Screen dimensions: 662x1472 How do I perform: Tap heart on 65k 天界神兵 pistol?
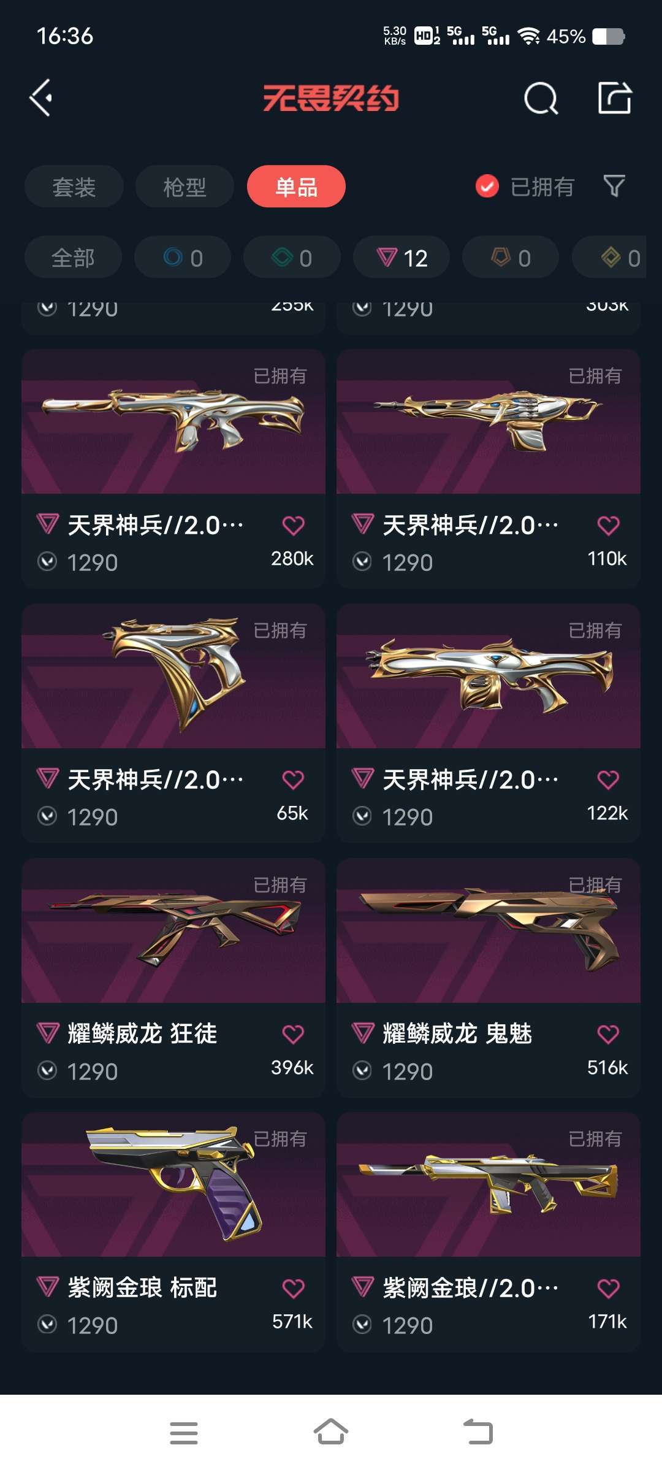point(293,780)
